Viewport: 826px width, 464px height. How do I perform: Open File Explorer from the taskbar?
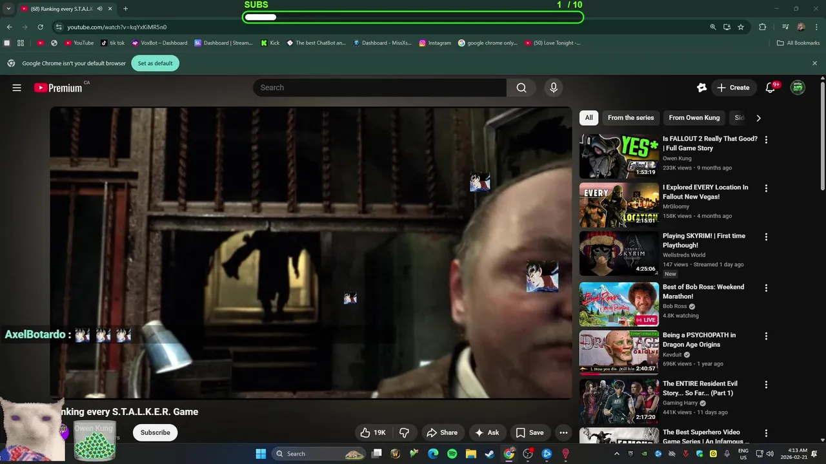coord(471,454)
